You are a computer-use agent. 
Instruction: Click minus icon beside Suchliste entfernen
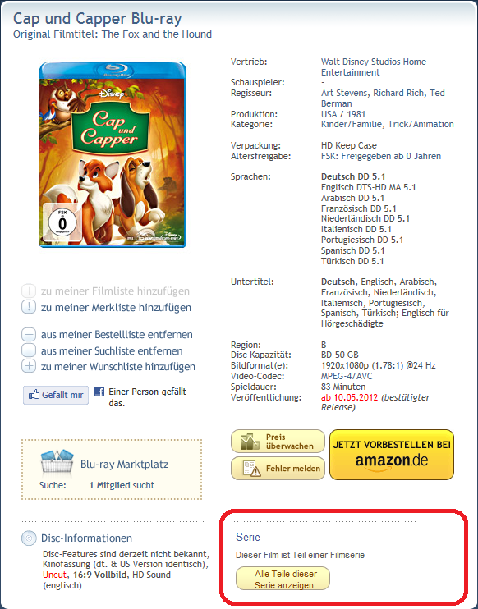(x=29, y=350)
